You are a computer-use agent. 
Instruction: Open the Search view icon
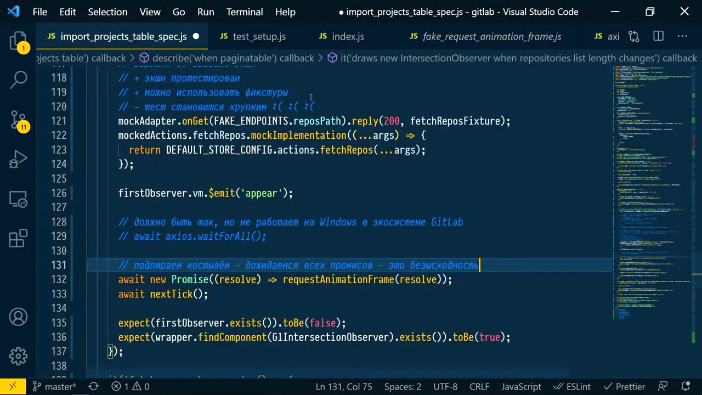[x=18, y=80]
